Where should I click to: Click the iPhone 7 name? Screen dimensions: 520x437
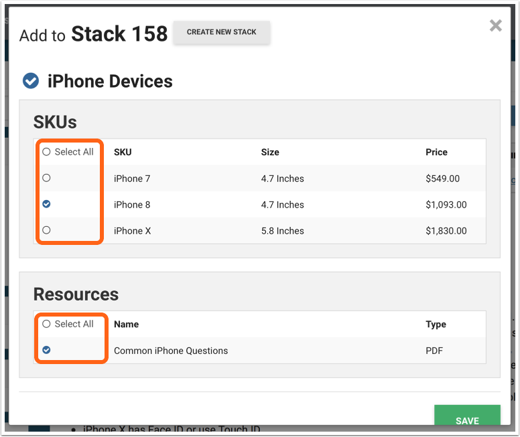tap(132, 179)
